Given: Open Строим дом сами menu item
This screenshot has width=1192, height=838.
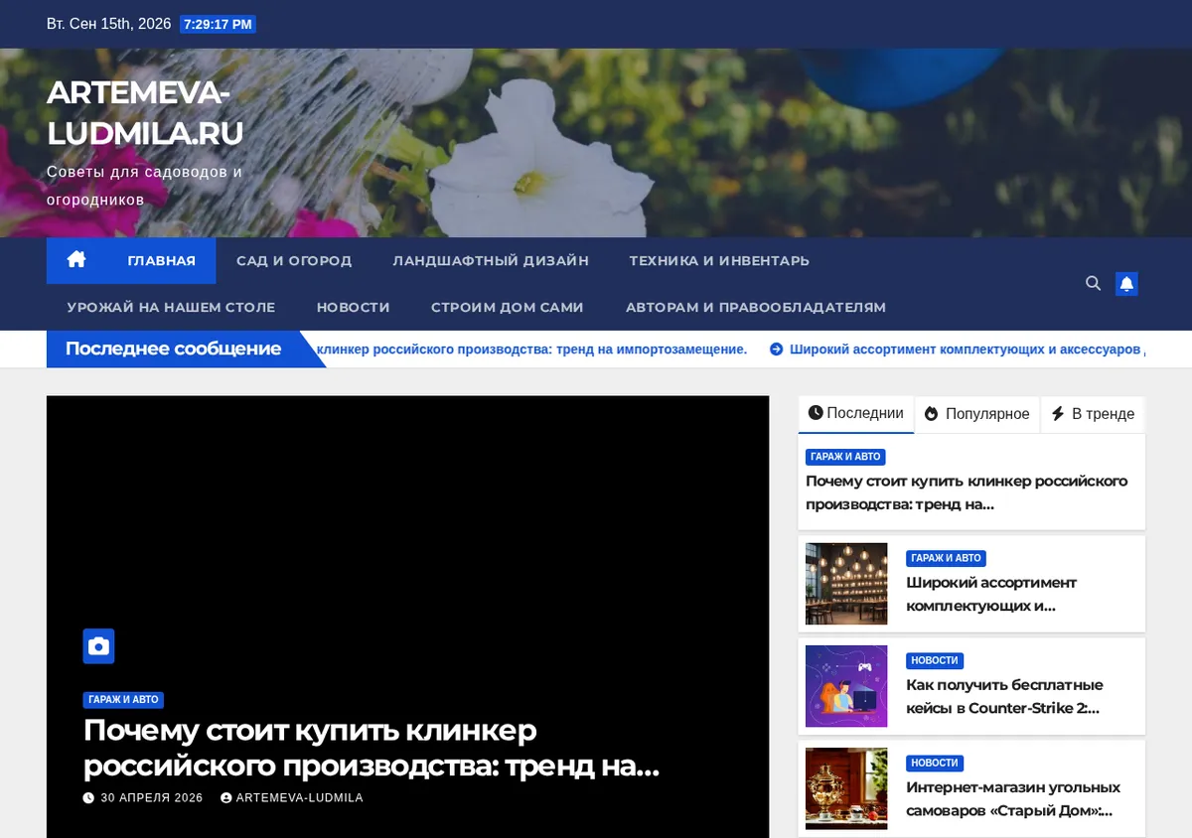Looking at the screenshot, I should (508, 307).
